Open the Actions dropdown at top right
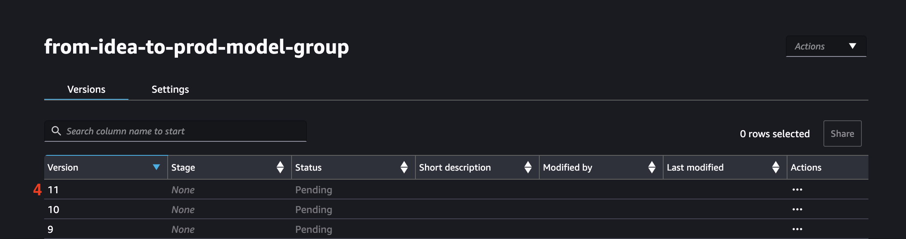 coord(826,46)
